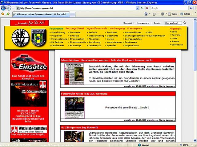The width and height of the screenshot is (197, 147).
Task: Open the Einsätze fire car banner
Action: point(29,63)
